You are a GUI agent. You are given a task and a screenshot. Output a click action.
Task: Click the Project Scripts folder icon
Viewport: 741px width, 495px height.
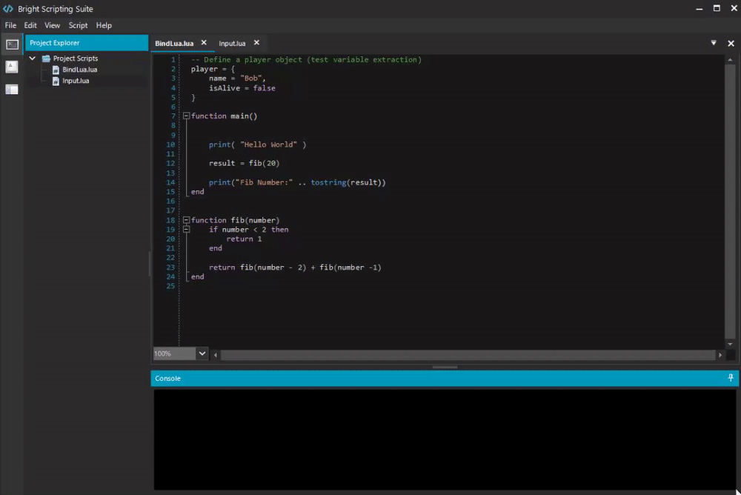point(46,59)
